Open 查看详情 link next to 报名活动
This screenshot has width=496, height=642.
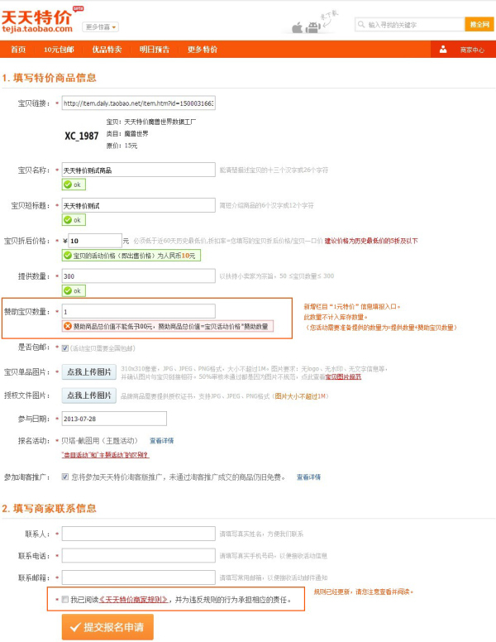[x=162, y=441]
